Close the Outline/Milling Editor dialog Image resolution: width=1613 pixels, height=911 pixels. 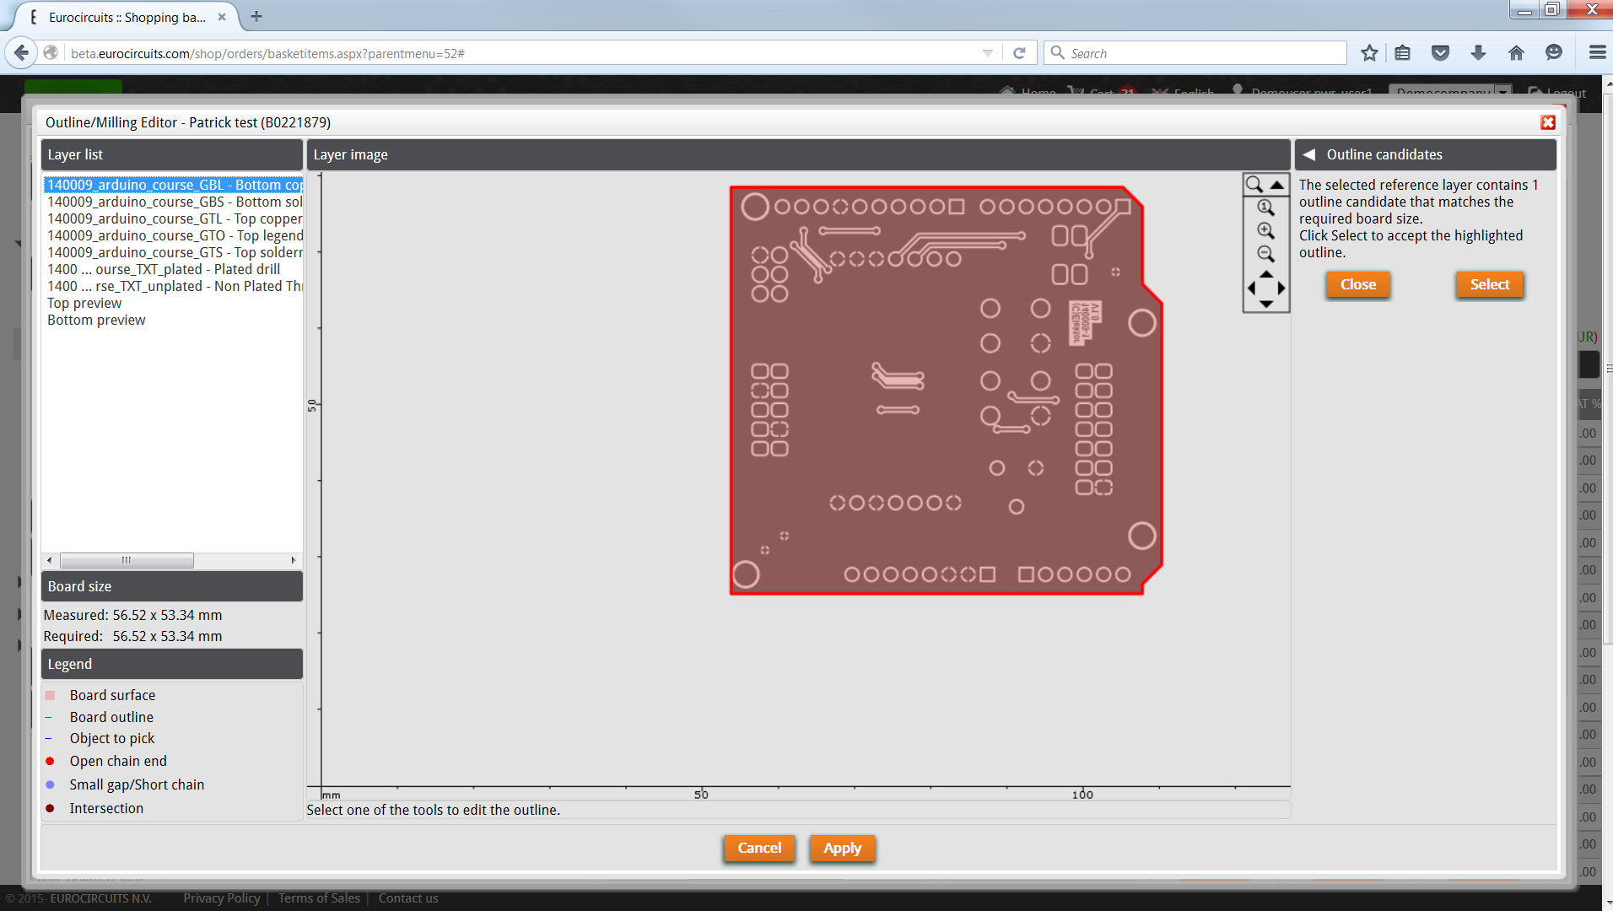coord(1548,122)
